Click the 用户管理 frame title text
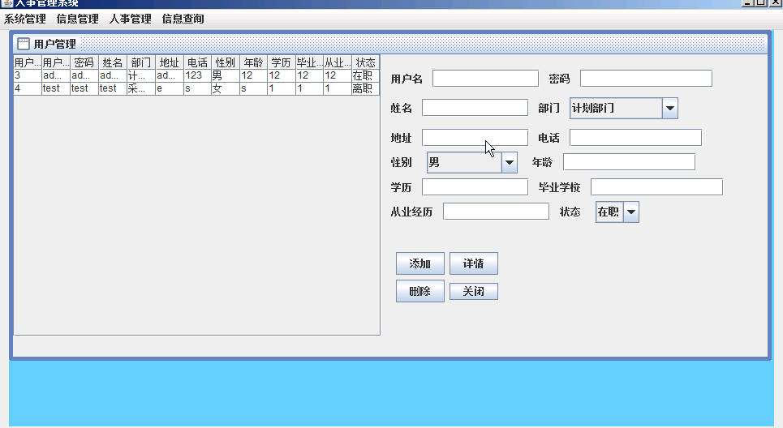The height and width of the screenshot is (428, 783). 55,44
